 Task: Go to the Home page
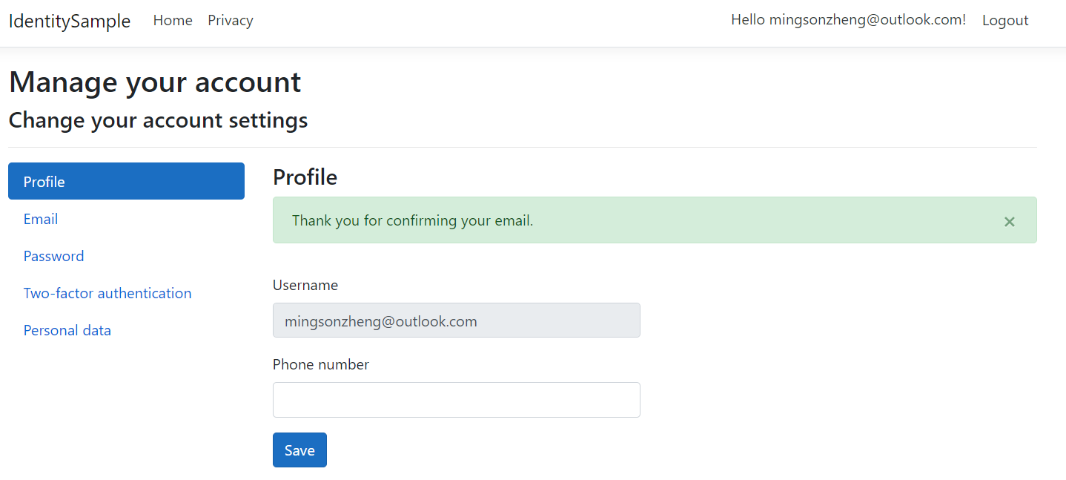point(173,21)
